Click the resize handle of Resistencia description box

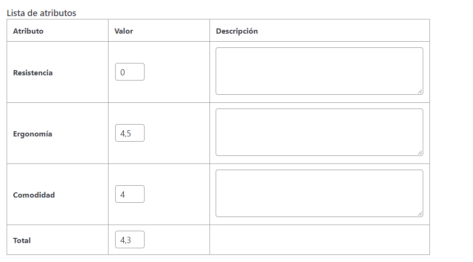pyautogui.click(x=420, y=91)
